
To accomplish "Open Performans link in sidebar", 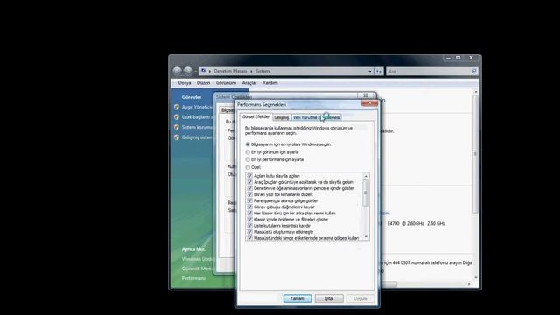I will click(194, 278).
